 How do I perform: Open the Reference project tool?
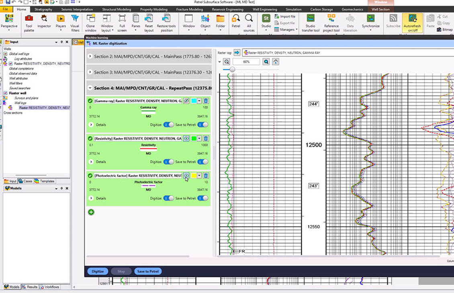coord(331,21)
